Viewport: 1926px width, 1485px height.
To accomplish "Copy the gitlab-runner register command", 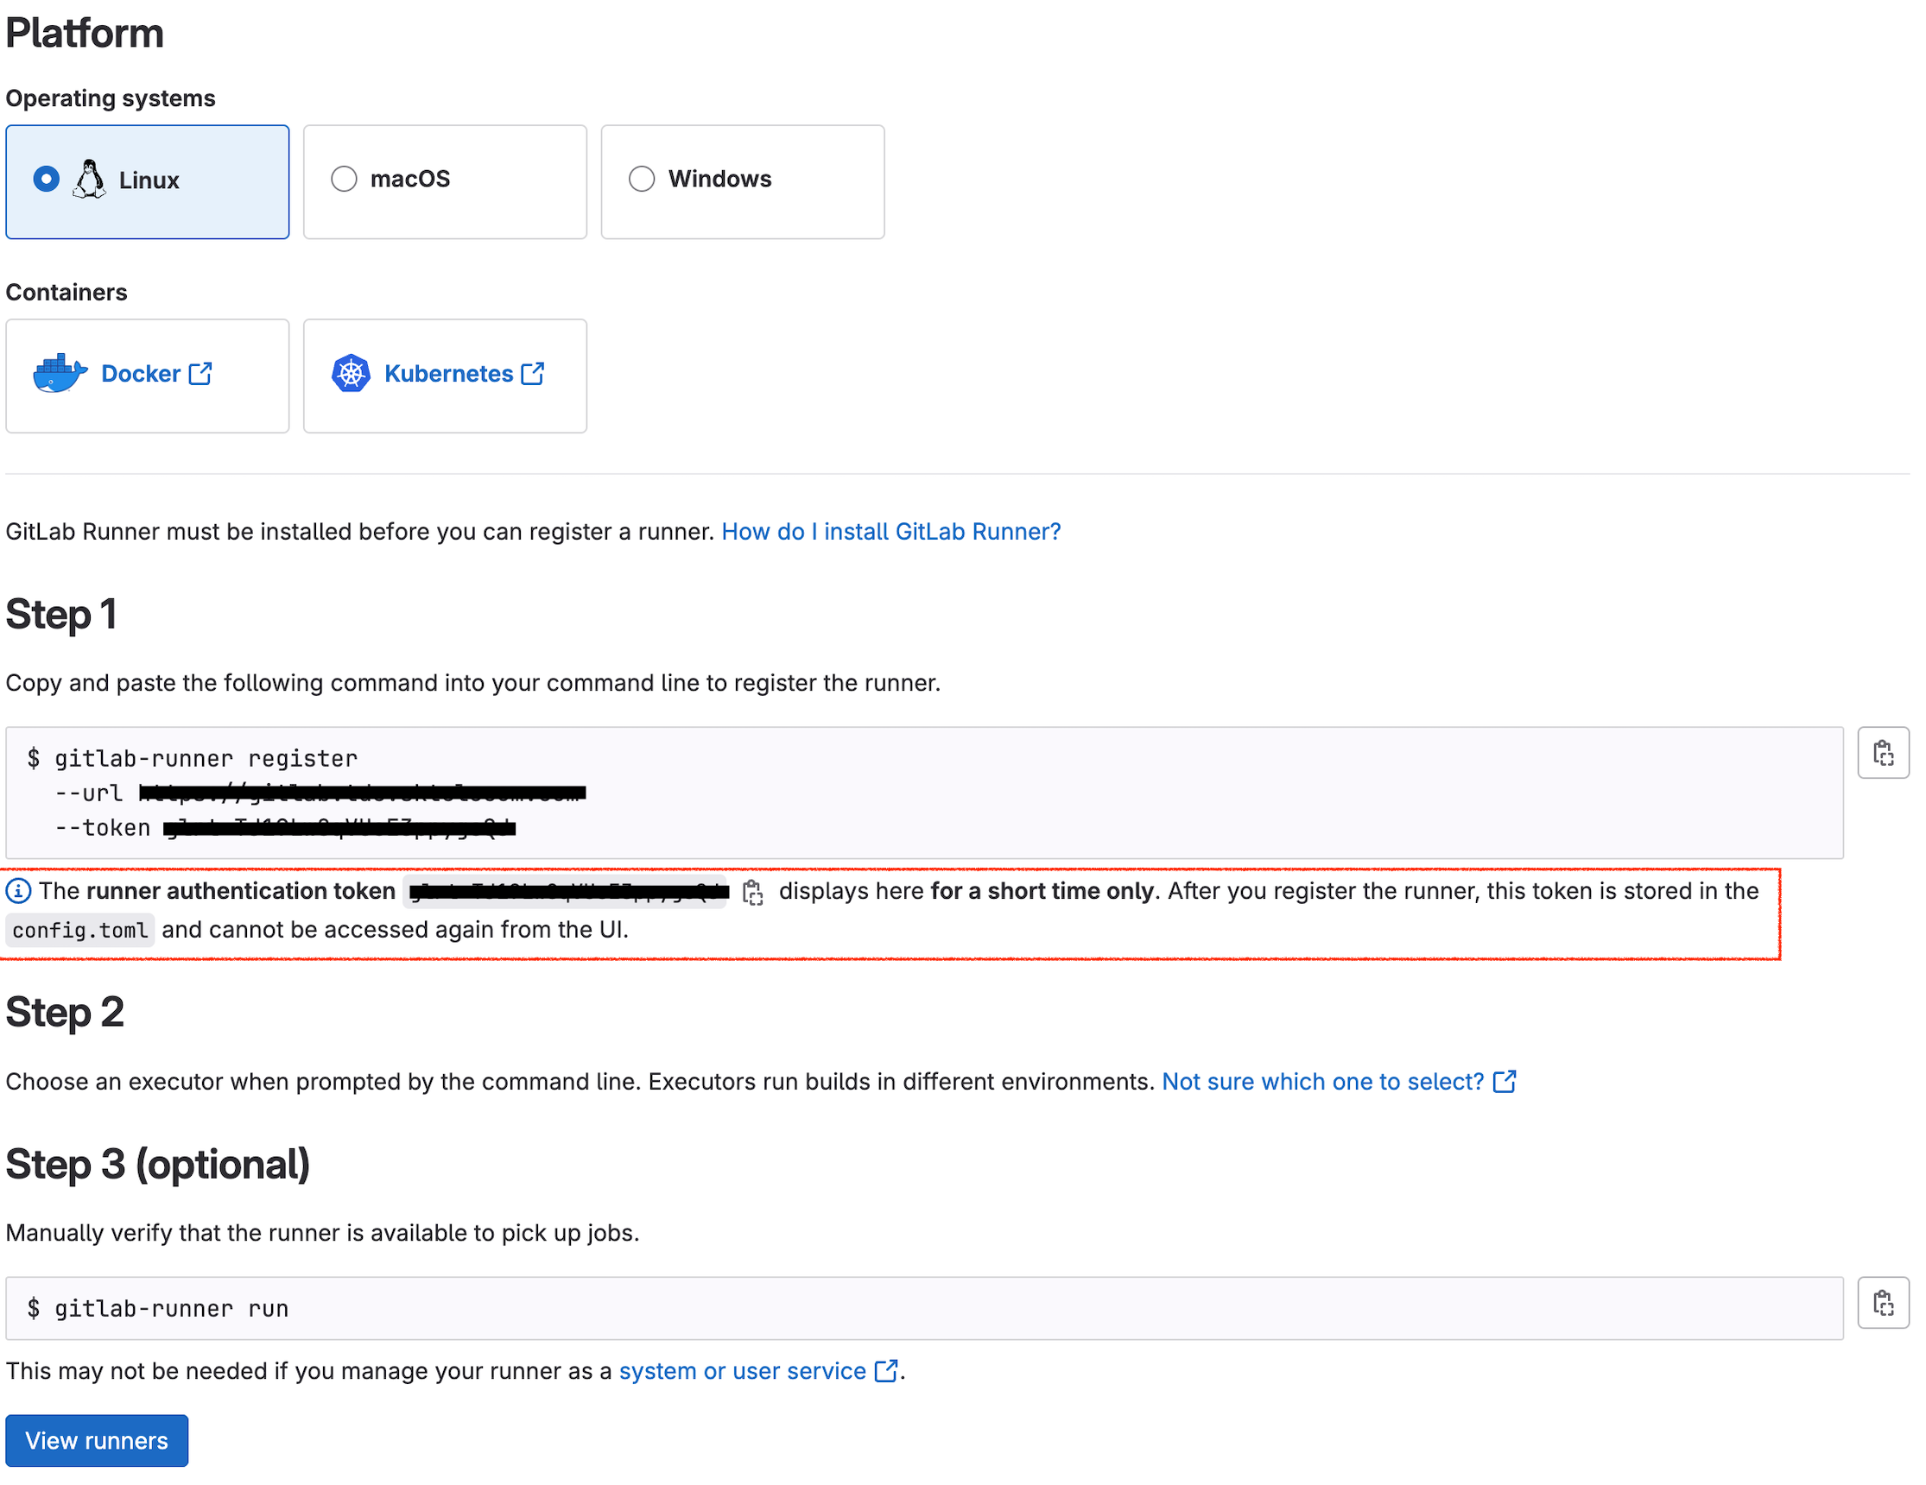I will pyautogui.click(x=1884, y=753).
